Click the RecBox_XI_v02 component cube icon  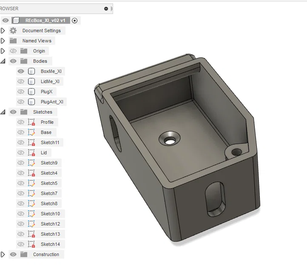click(x=16, y=20)
